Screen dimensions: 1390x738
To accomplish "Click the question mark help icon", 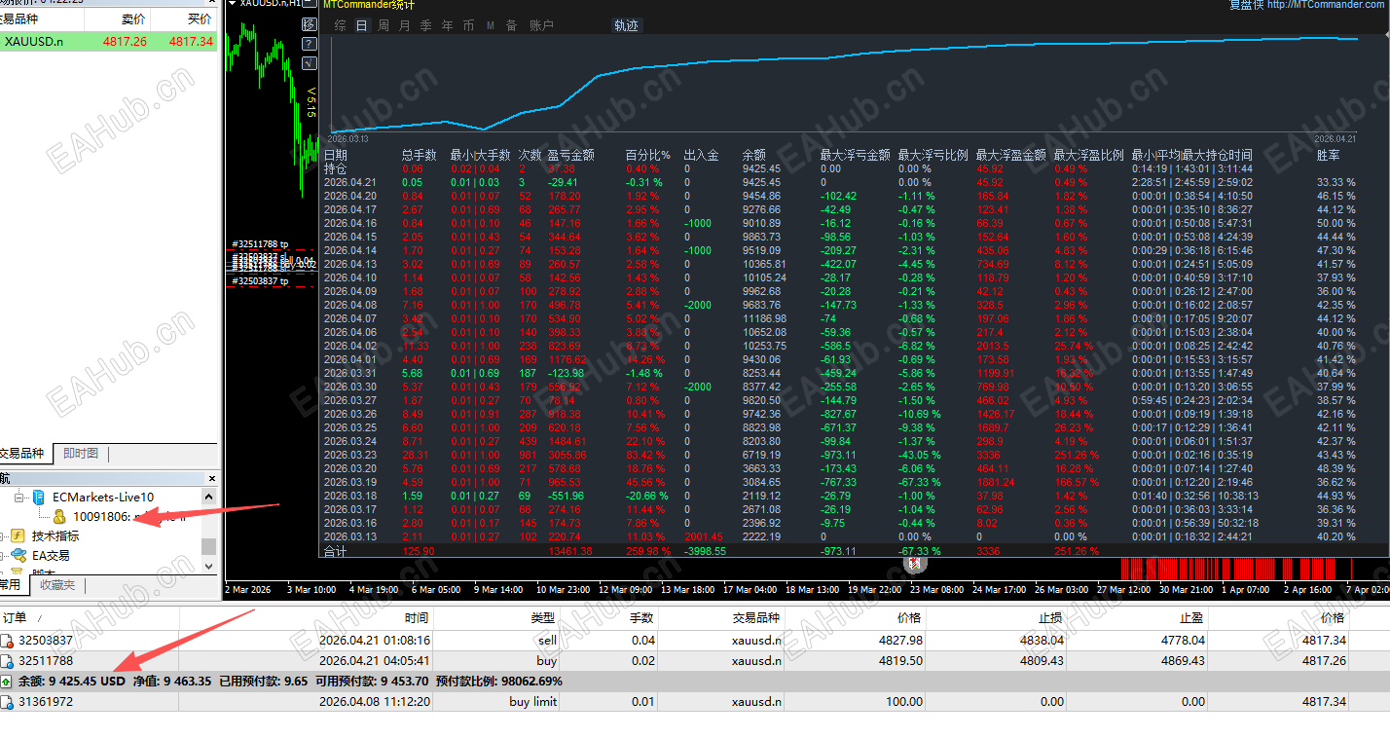I will click(x=310, y=44).
